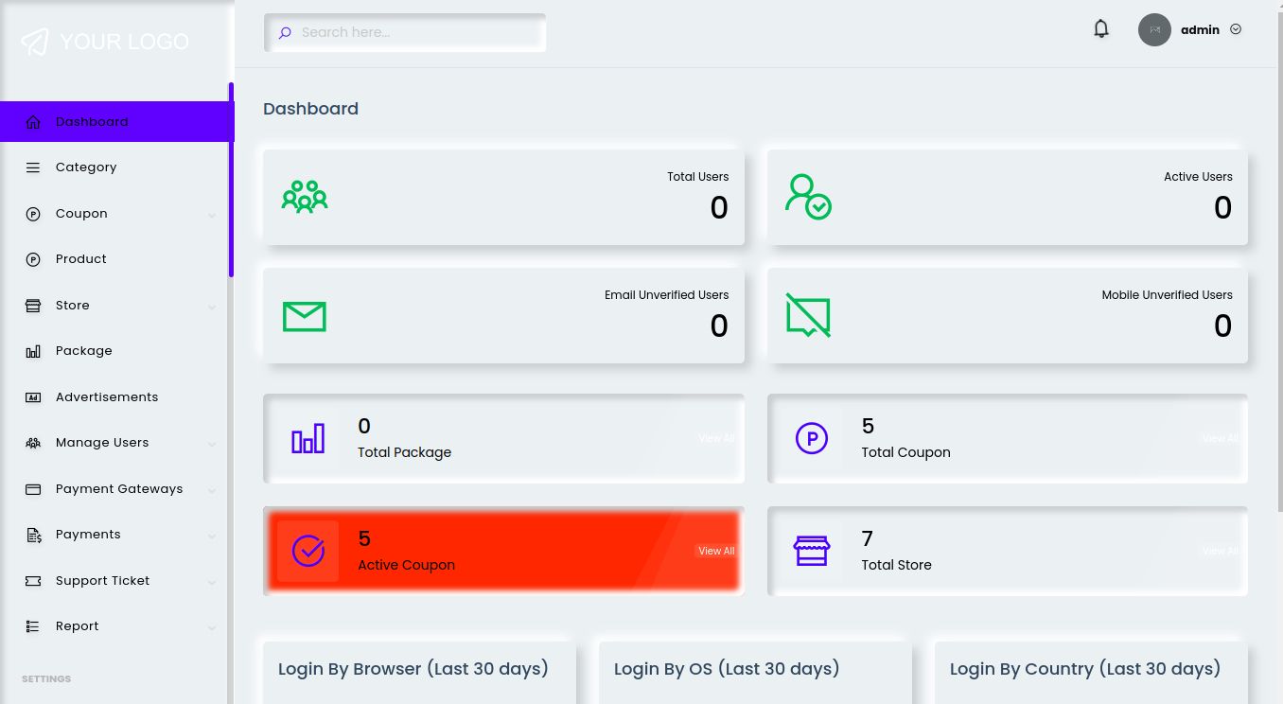This screenshot has height=704, width=1283.
Task: Open the admin account dropdown arrow
Action: 1236,29
